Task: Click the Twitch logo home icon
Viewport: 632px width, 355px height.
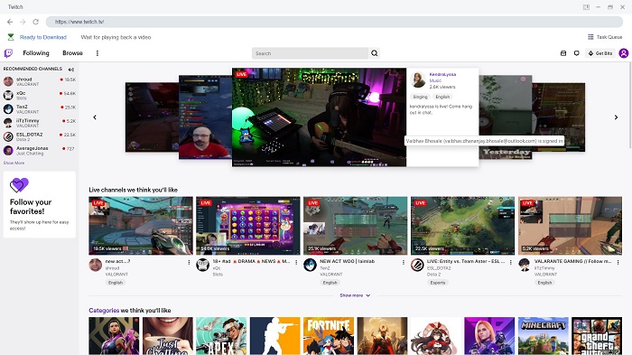Action: [8, 53]
